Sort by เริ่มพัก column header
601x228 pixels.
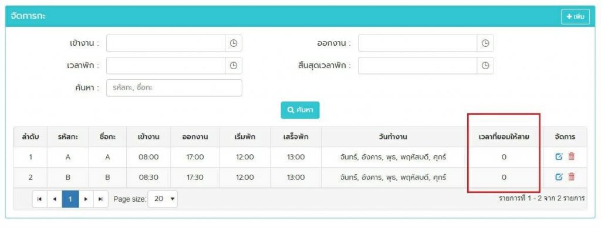pyautogui.click(x=245, y=137)
